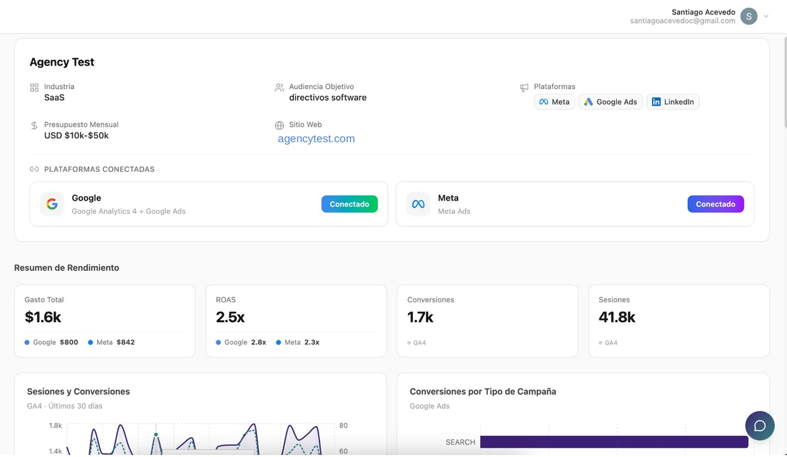Screen dimensions: 787x457
Task: Expand the Google Ads platform badge
Action: (610, 102)
